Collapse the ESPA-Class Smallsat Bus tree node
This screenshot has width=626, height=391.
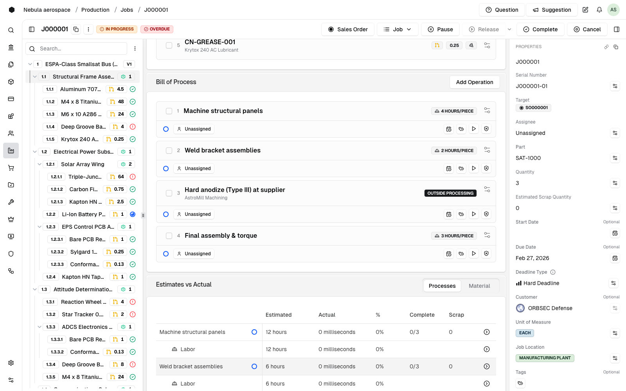30,64
